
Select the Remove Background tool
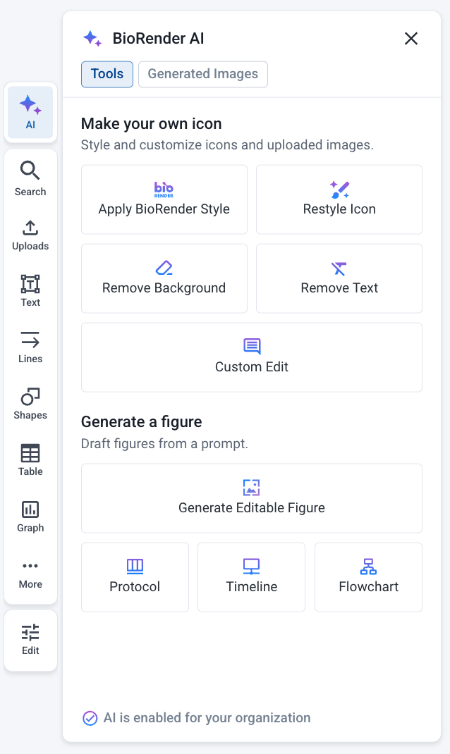pyautogui.click(x=164, y=278)
